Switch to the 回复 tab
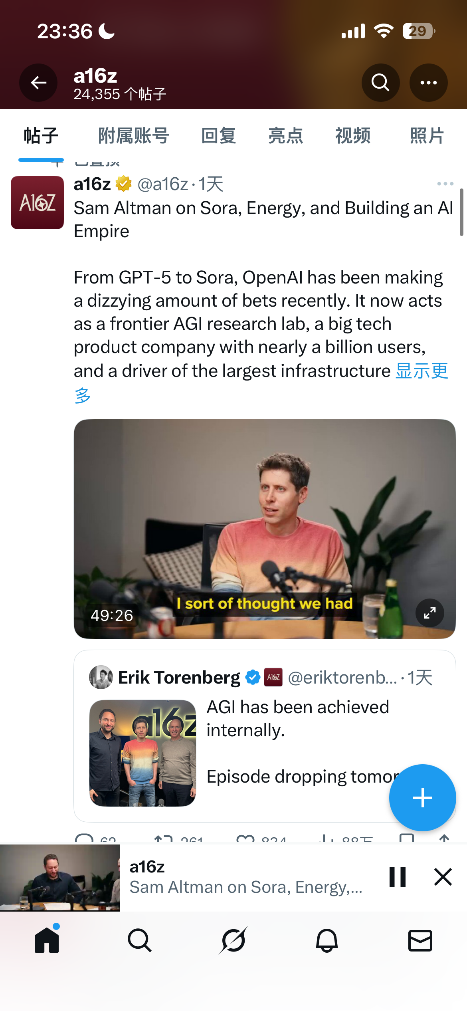467x1011 pixels. [x=218, y=136]
